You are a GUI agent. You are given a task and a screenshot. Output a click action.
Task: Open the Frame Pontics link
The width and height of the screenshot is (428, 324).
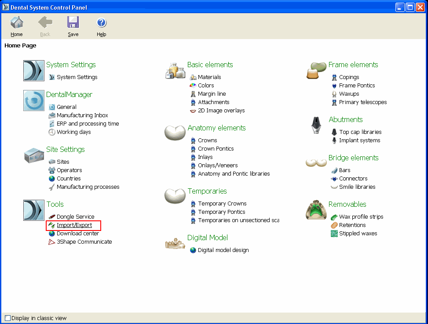click(x=357, y=86)
